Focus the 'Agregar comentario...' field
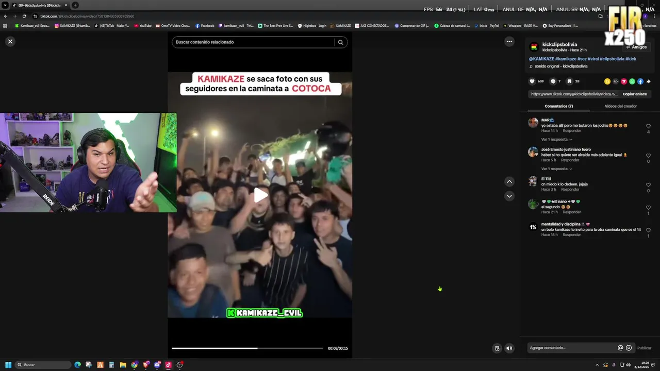 tap(571, 348)
